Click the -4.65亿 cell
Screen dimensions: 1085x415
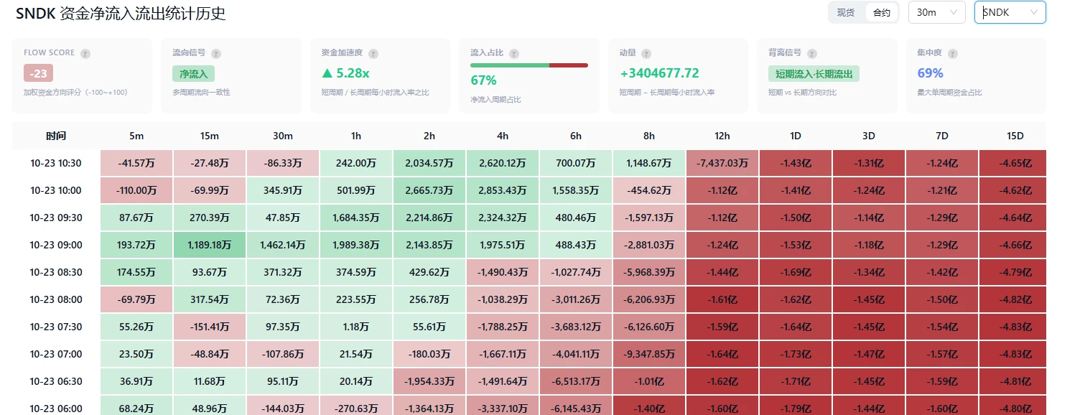1015,163
